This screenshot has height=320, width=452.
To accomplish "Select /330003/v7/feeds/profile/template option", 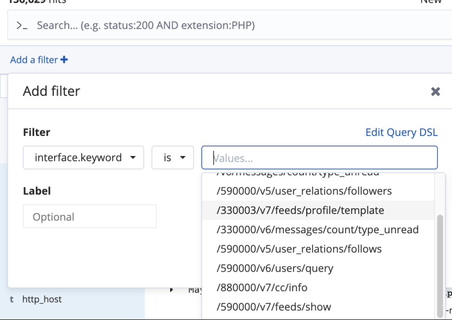I will (300, 210).
